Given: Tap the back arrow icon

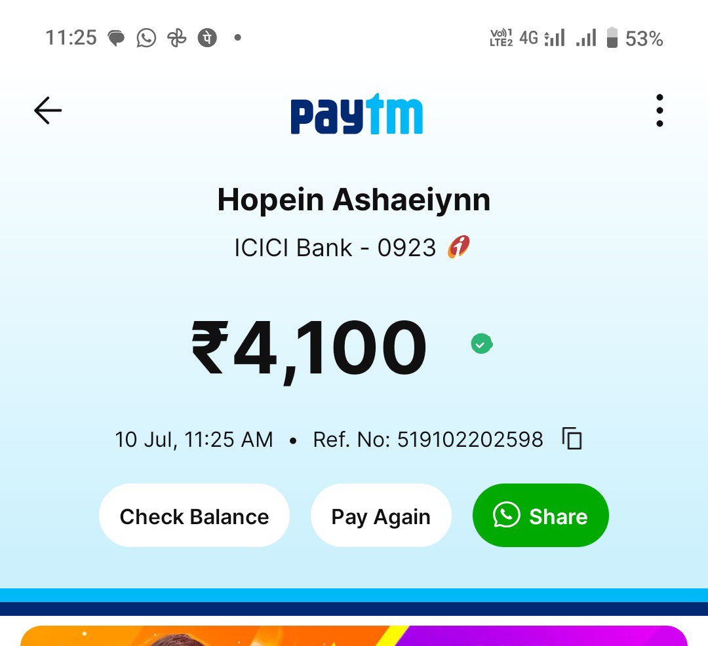Looking at the screenshot, I should tap(48, 111).
